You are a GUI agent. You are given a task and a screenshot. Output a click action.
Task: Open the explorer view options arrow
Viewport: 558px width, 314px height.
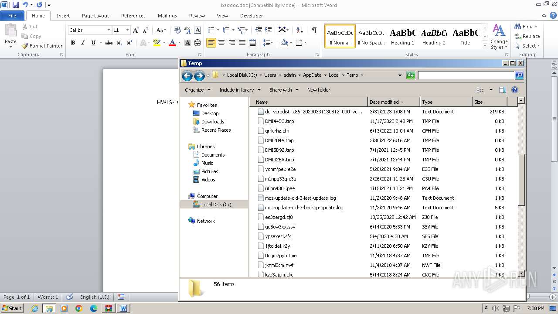[x=491, y=90]
